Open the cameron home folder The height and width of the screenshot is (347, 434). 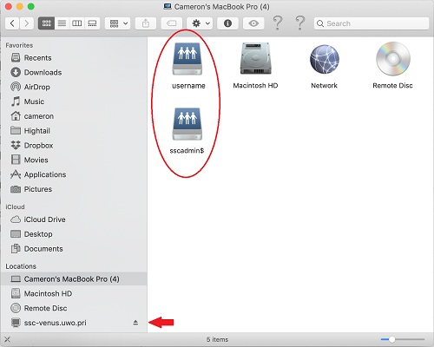(74, 116)
